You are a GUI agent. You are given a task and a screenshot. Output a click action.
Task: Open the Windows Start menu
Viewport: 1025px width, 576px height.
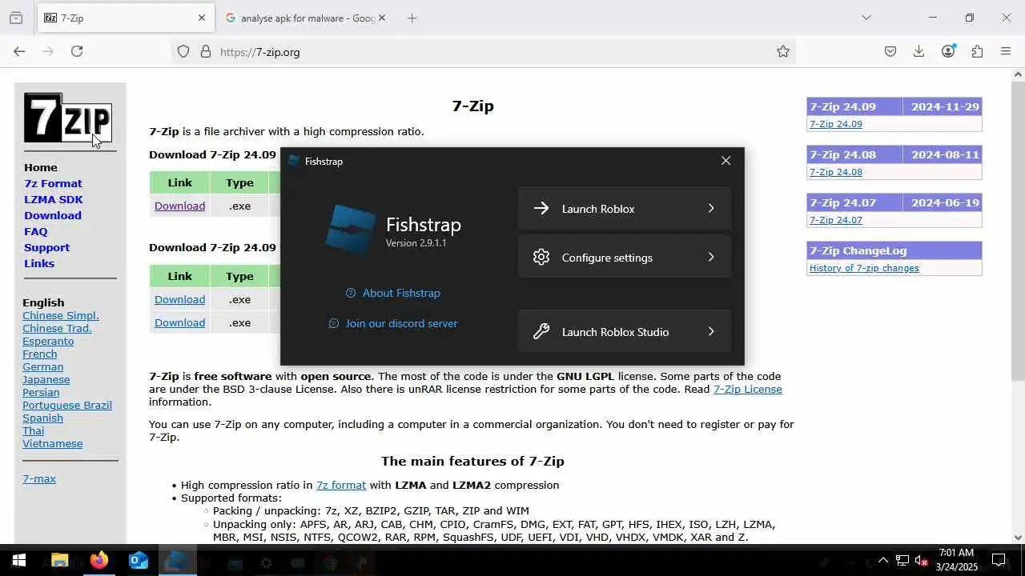coord(19,560)
